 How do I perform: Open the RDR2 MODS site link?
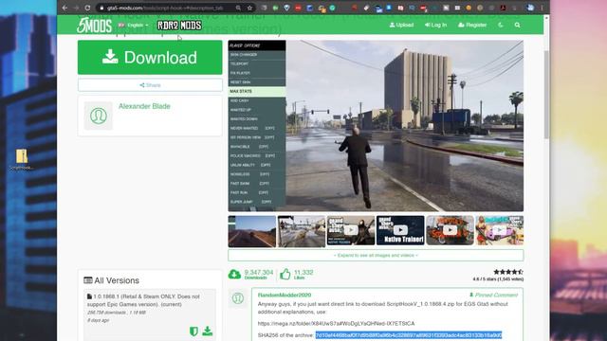click(x=179, y=26)
